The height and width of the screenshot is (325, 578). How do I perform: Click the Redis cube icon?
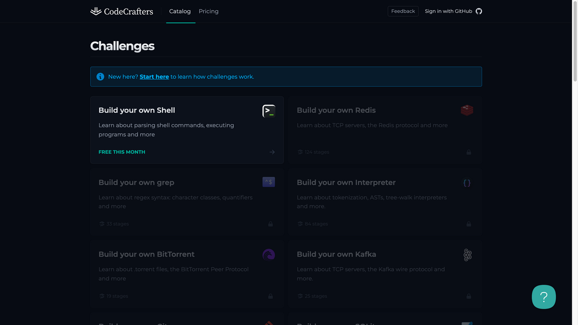click(x=467, y=110)
